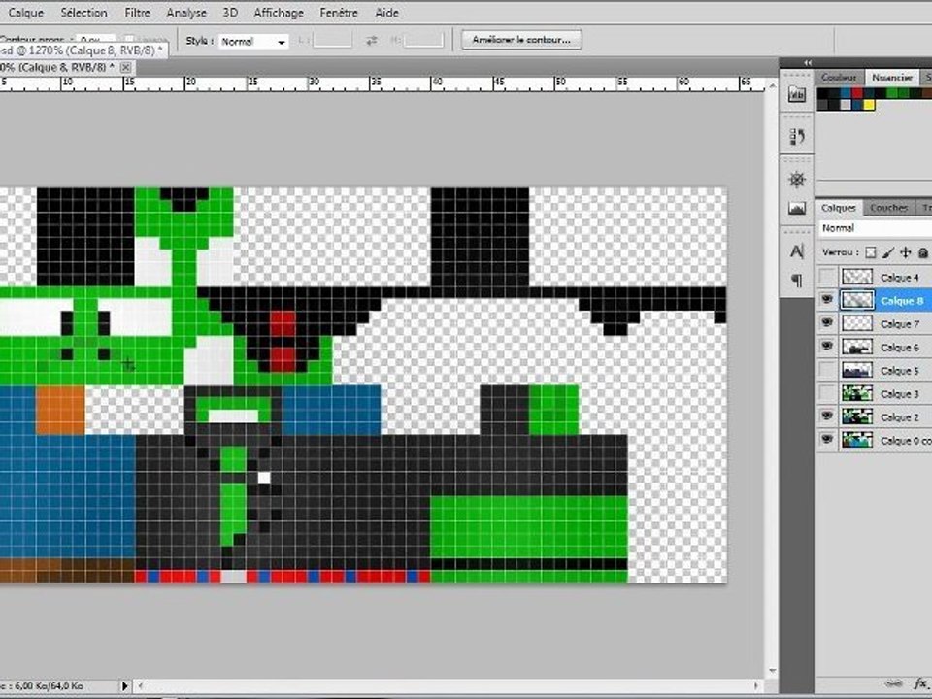This screenshot has height=699, width=932.
Task: Open the Mini Bridge panel icon
Action: click(x=797, y=94)
